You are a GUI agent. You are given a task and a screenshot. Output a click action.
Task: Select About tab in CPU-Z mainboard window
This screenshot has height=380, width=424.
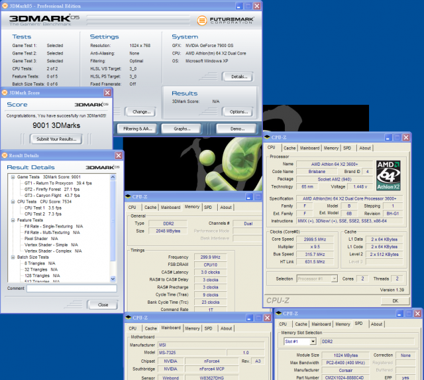(x=226, y=328)
